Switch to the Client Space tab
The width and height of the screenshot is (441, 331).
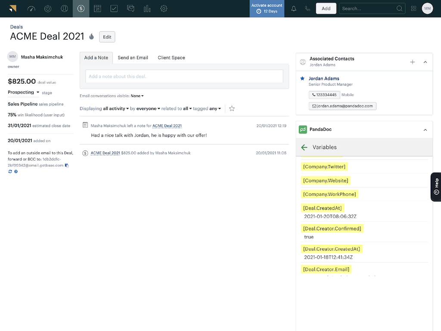pyautogui.click(x=171, y=58)
